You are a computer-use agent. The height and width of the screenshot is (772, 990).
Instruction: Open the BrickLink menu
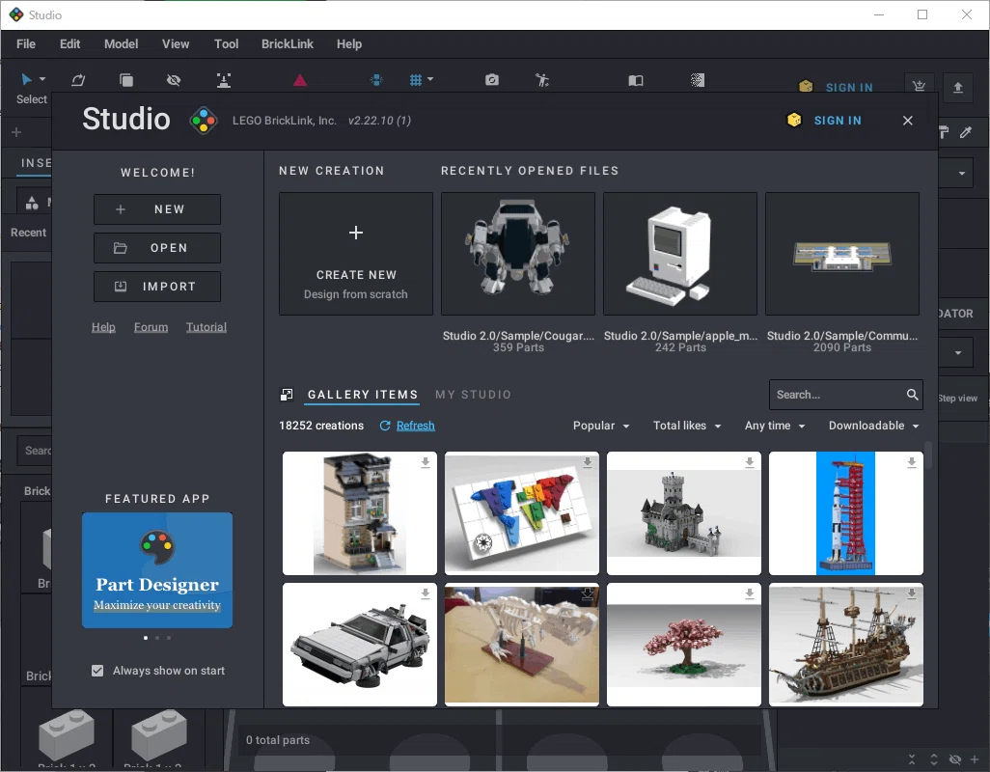pyautogui.click(x=288, y=44)
